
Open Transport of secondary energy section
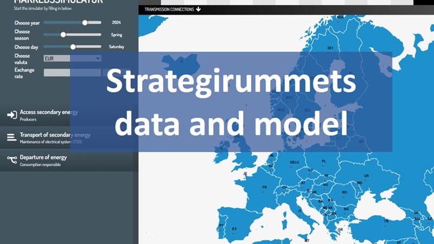click(69, 138)
